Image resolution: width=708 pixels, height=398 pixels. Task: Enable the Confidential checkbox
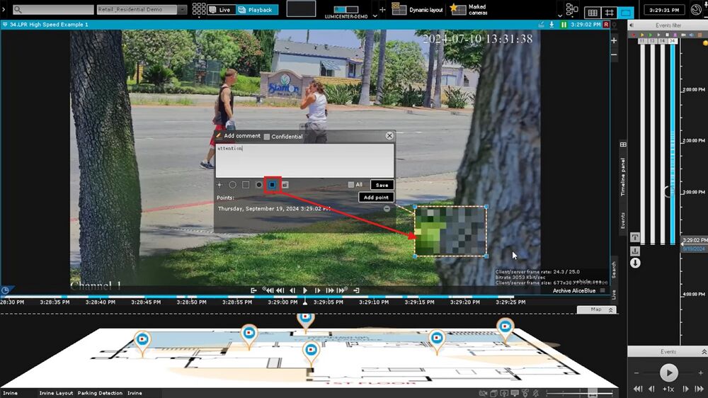tap(267, 137)
